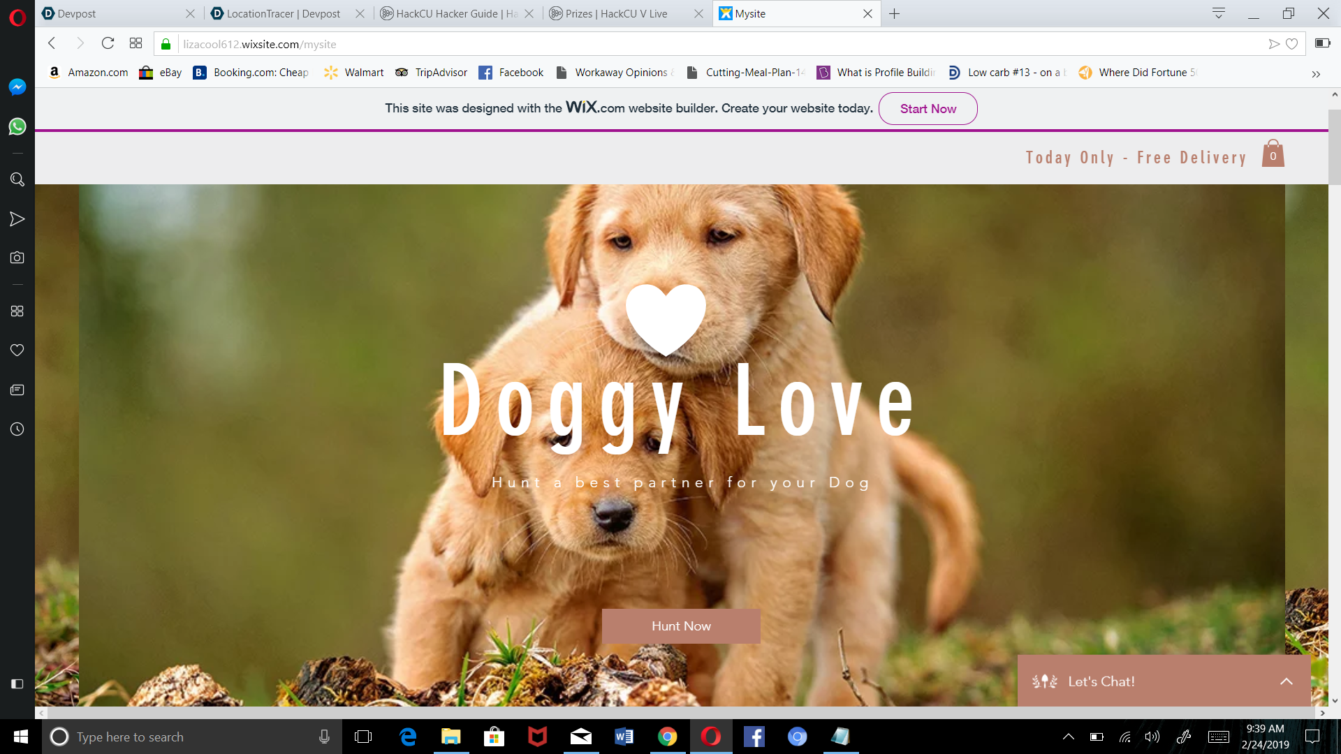The image size is (1341, 754).
Task: Open the sidebar Snapshot camera tool
Action: click(17, 258)
